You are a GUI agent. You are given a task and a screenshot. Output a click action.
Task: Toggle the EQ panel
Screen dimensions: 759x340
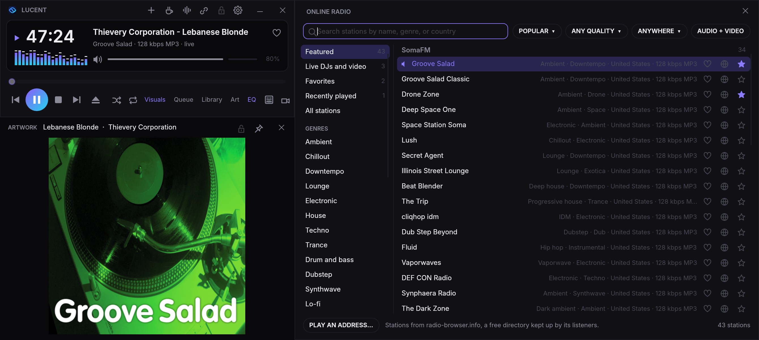(251, 100)
